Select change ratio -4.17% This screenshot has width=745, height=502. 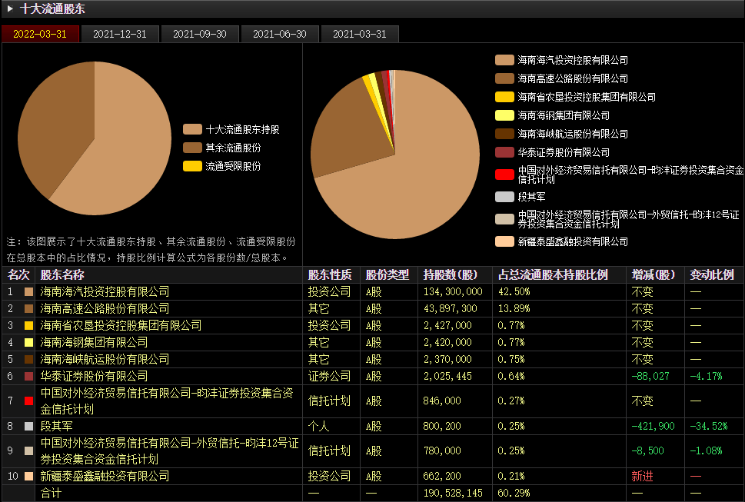pyautogui.click(x=706, y=376)
